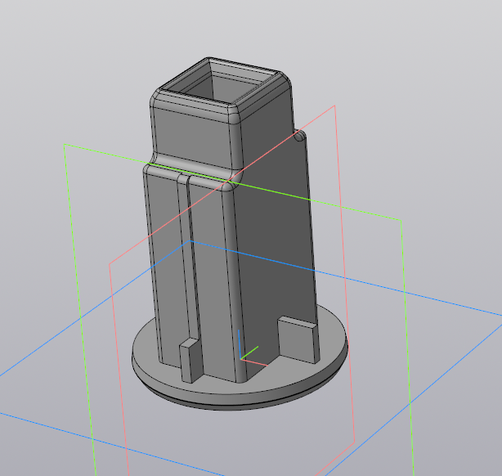Click the small rounded notch at the body's top-right edge

click(x=300, y=136)
